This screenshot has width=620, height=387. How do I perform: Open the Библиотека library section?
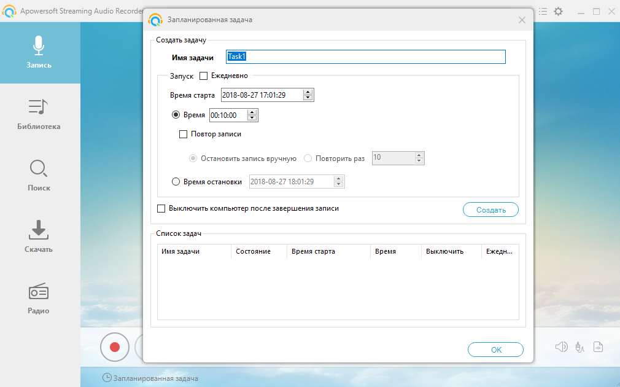pos(39,114)
